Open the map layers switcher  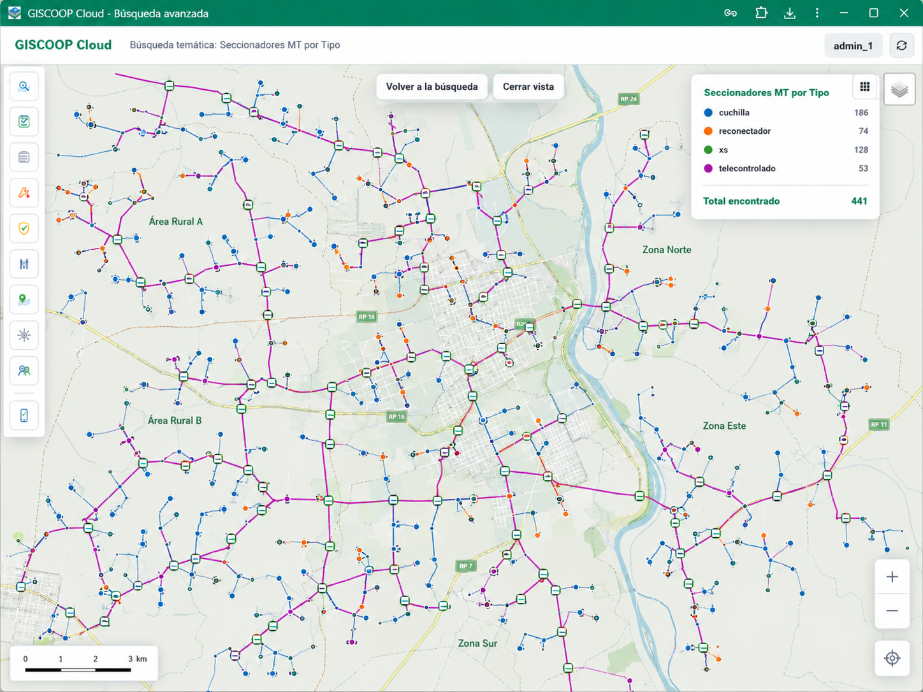coord(899,89)
